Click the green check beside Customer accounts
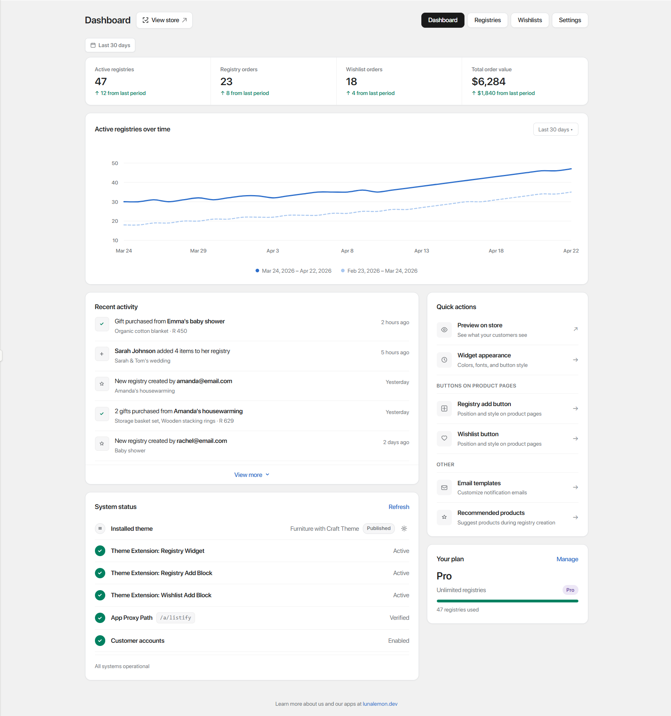Screen dimensions: 671x716 100,640
